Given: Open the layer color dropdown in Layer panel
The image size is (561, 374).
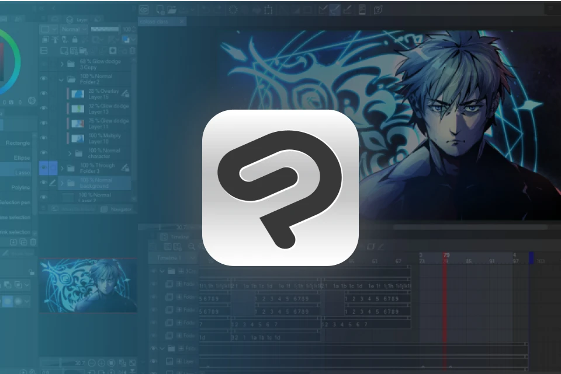Looking at the screenshot, I should point(128,40).
